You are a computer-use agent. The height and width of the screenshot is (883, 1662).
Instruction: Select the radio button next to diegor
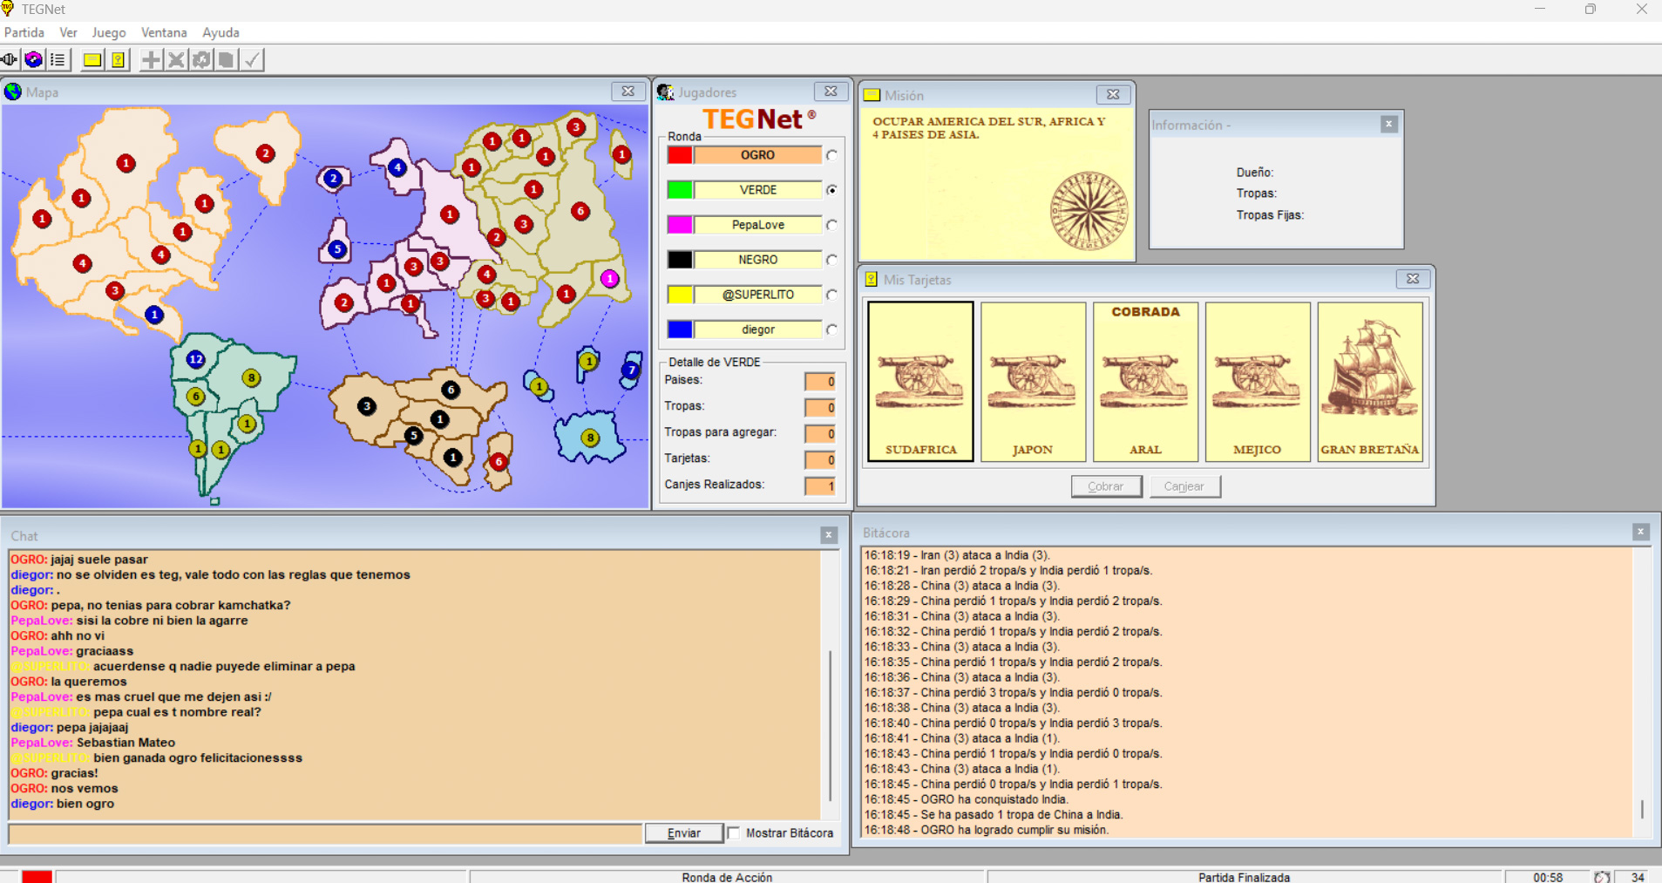click(x=832, y=329)
